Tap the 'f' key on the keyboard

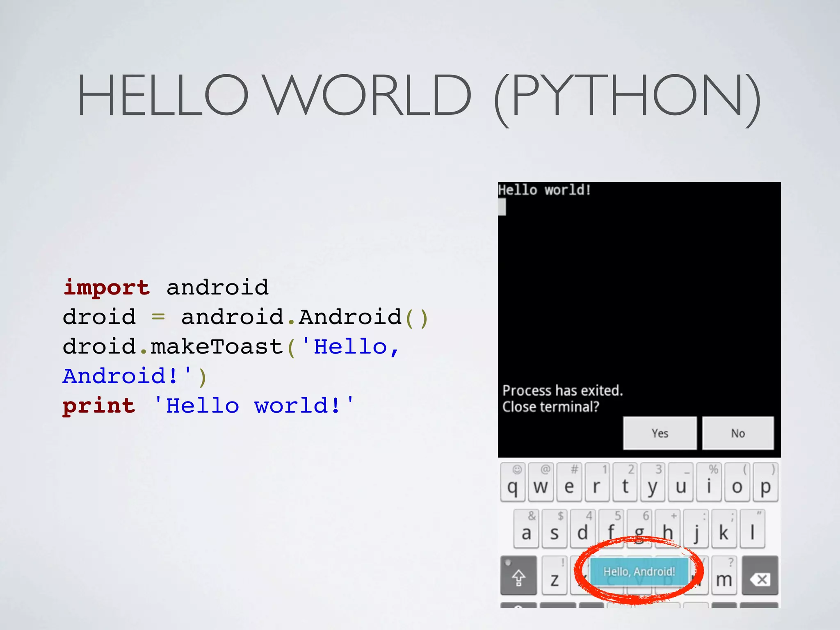(x=611, y=529)
